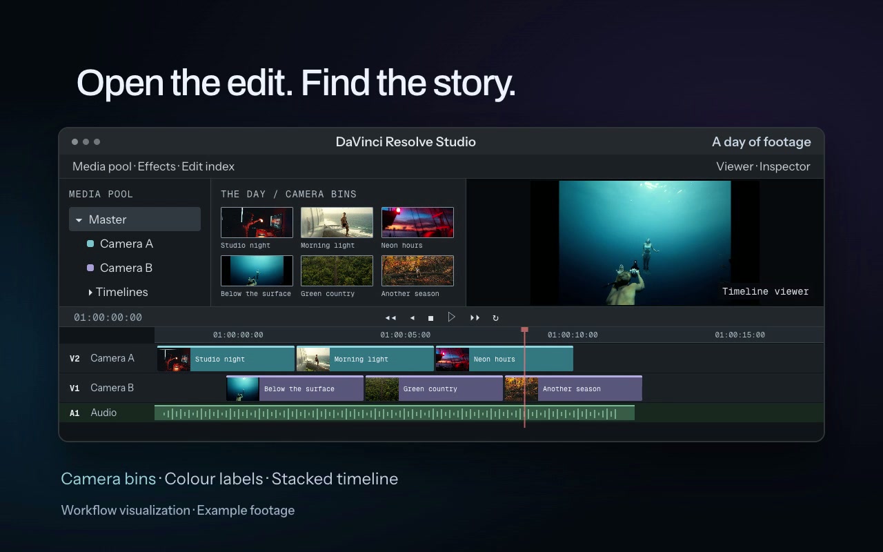This screenshot has height=552, width=883.
Task: Select Below the surface clip on V1
Action: (295, 388)
